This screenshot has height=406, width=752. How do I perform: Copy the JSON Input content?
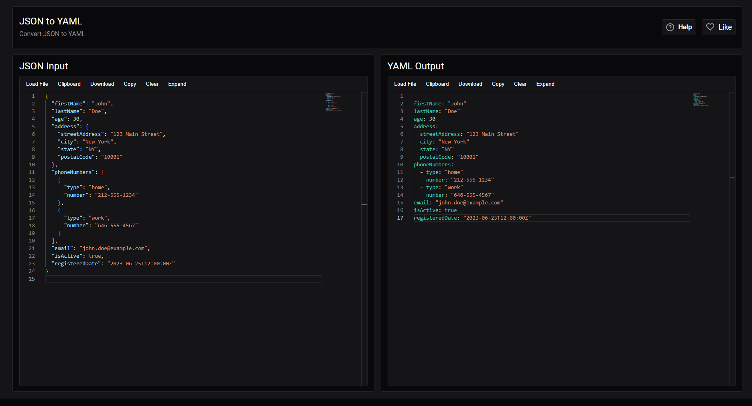130,84
